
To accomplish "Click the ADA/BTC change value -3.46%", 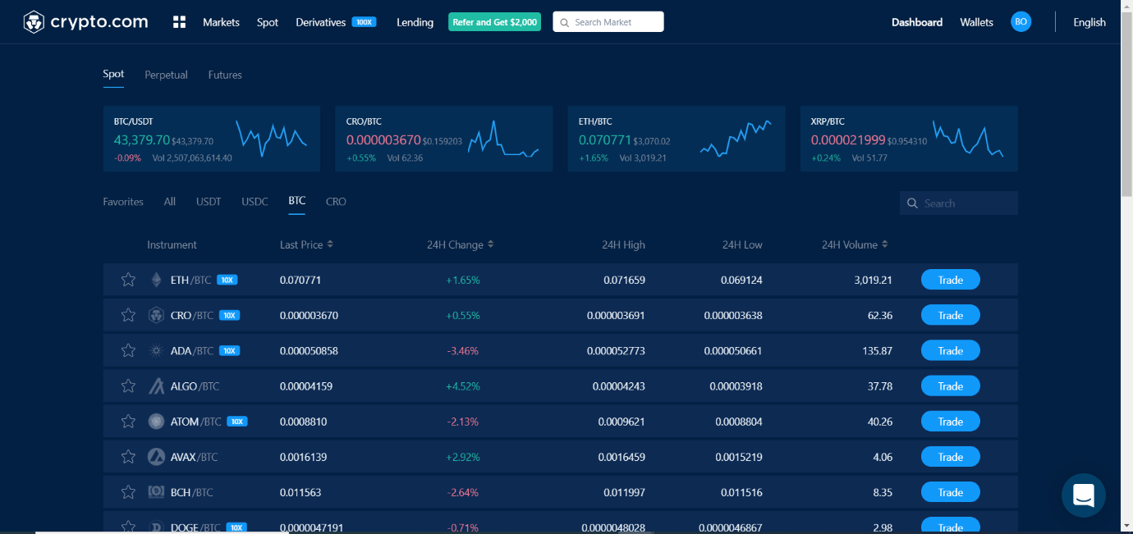I will pos(462,350).
